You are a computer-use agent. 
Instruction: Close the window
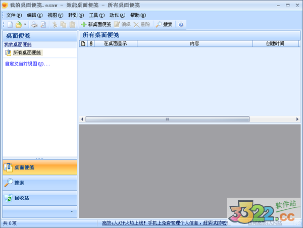coord(297,6)
